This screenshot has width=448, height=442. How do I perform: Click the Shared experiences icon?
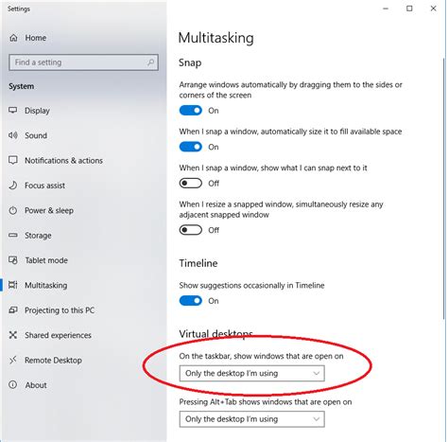pyautogui.click(x=13, y=335)
